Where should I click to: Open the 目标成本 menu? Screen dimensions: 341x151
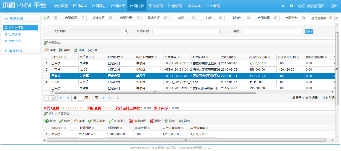80,6
